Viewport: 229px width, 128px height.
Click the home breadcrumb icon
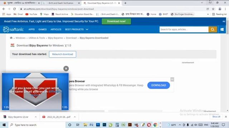pyautogui.click(x=11, y=38)
